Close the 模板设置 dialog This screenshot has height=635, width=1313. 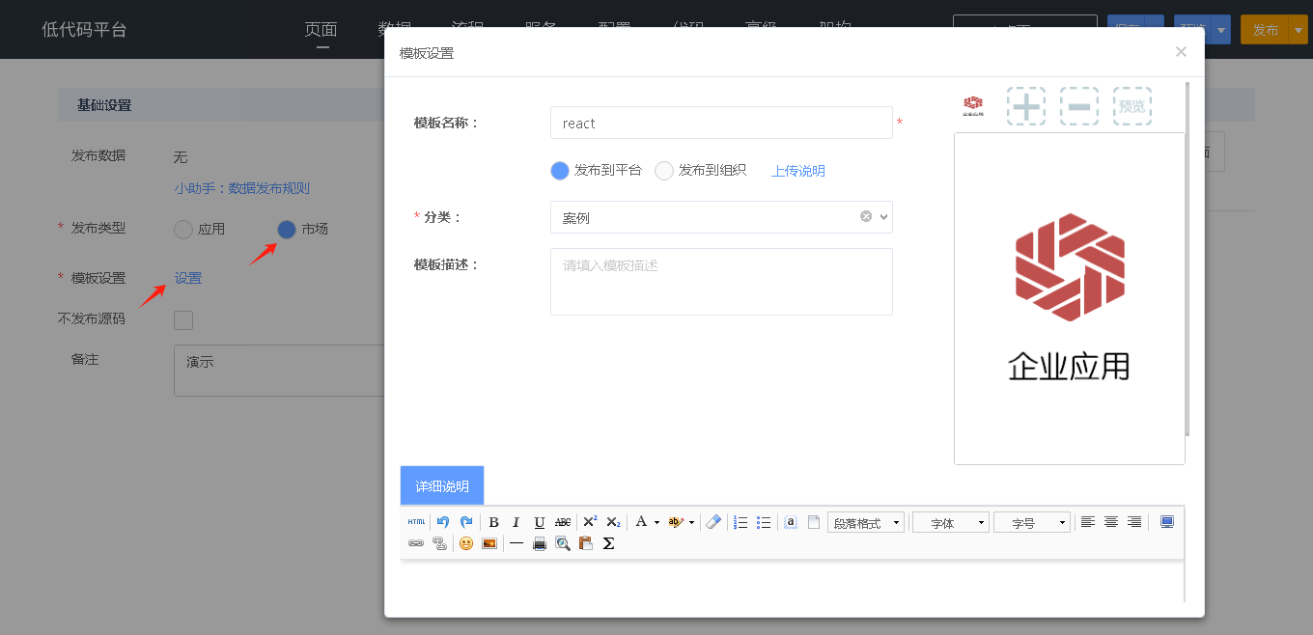(1181, 52)
